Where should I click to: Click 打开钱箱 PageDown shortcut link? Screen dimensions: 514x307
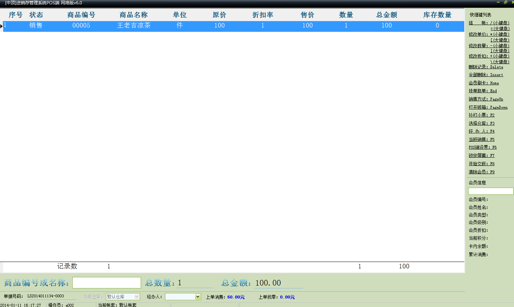coord(488,107)
